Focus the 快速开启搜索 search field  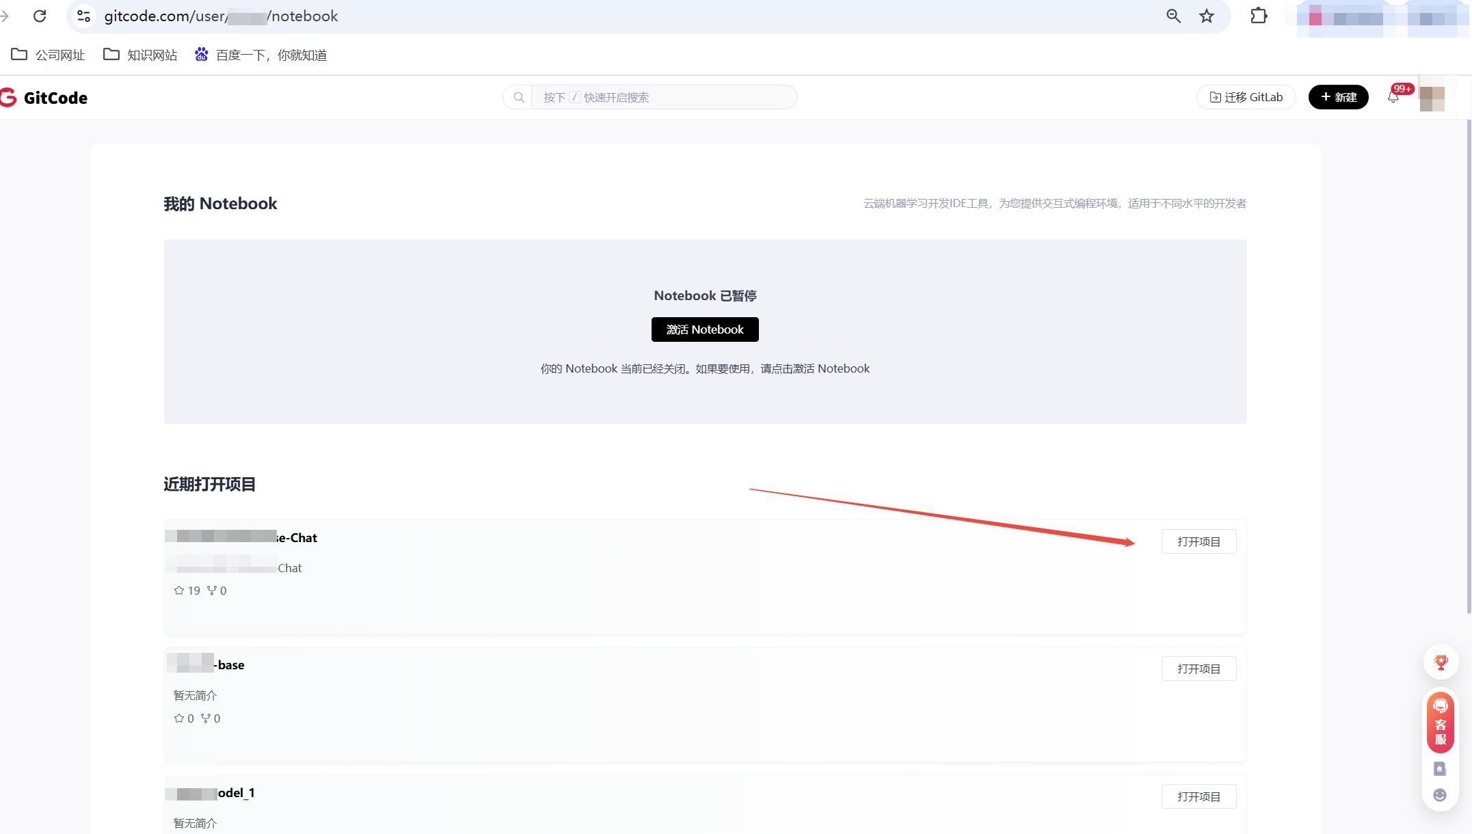pyautogui.click(x=663, y=98)
